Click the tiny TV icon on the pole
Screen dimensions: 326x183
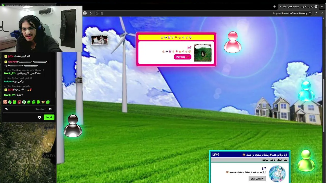coord(79,81)
